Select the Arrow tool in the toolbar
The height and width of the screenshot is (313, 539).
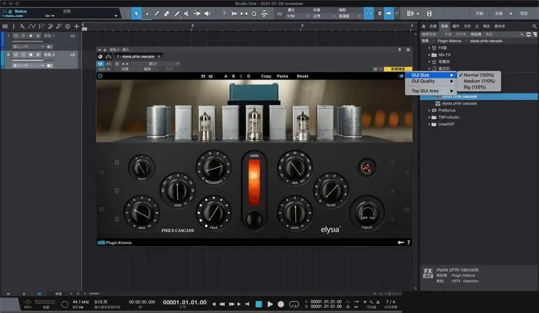click(x=136, y=14)
